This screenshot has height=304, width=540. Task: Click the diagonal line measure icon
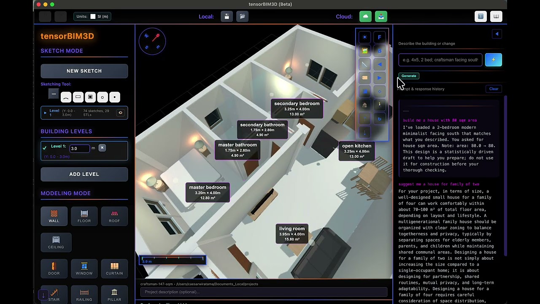(365, 64)
